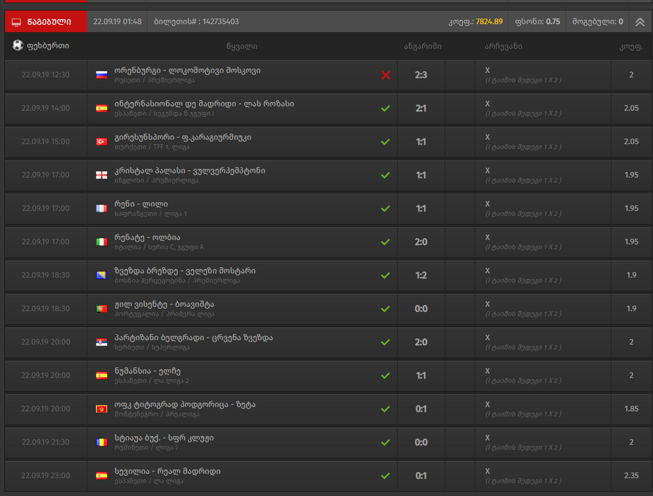Click the league text რუსეთი / პრემიერლიგა
653x496 pixels.
coord(154,80)
